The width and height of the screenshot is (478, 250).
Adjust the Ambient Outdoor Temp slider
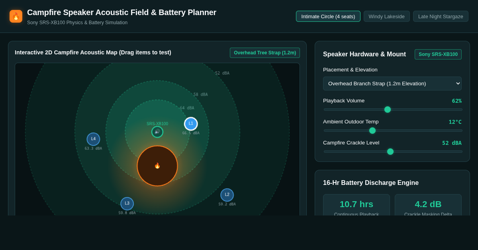point(393,131)
